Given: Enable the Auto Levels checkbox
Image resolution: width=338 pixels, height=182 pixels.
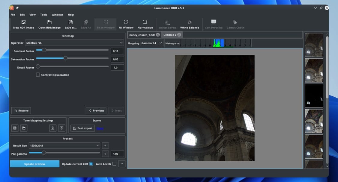Looking at the screenshot, I should tap(114, 164).
